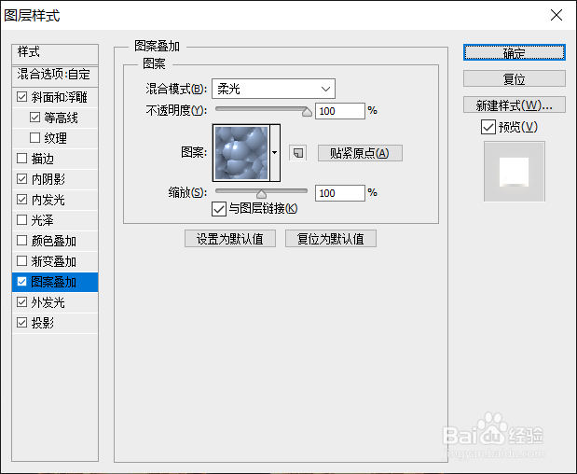Viewport: 577px width, 474px height.
Task: Click the 不透明度 percentage input field
Action: [340, 111]
